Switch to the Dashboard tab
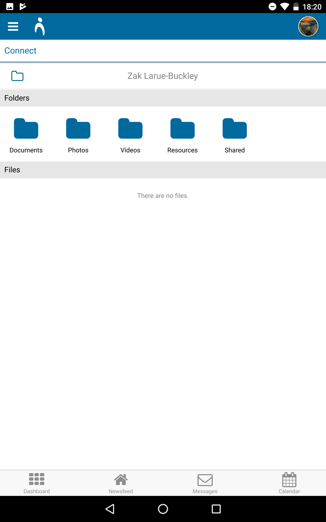This screenshot has width=326, height=522. coord(37,483)
